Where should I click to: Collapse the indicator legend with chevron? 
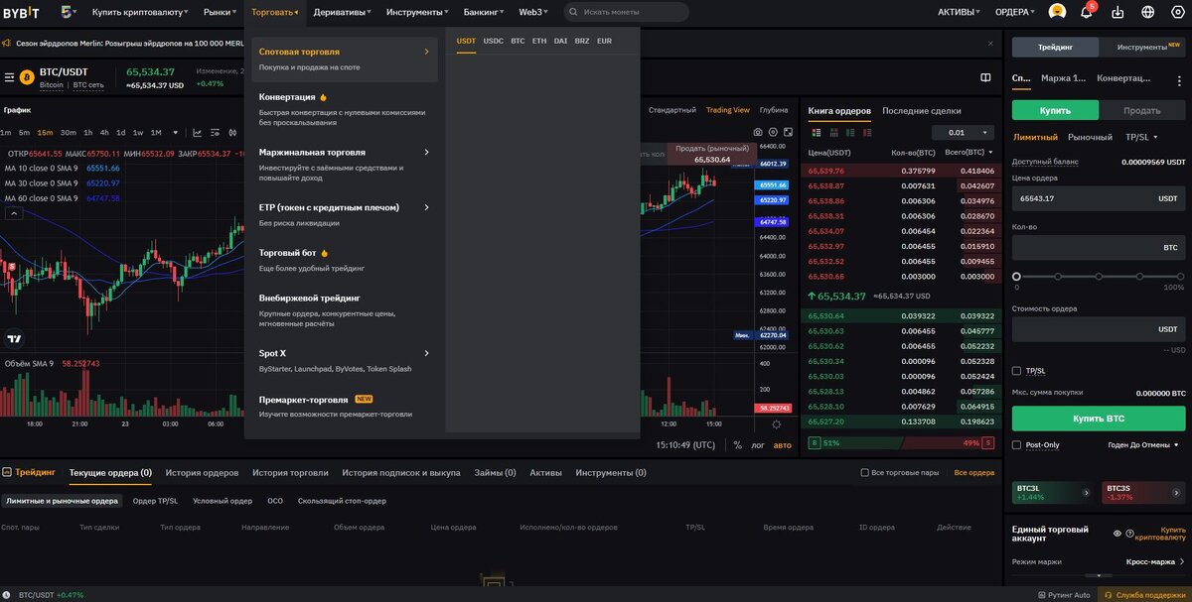14,213
